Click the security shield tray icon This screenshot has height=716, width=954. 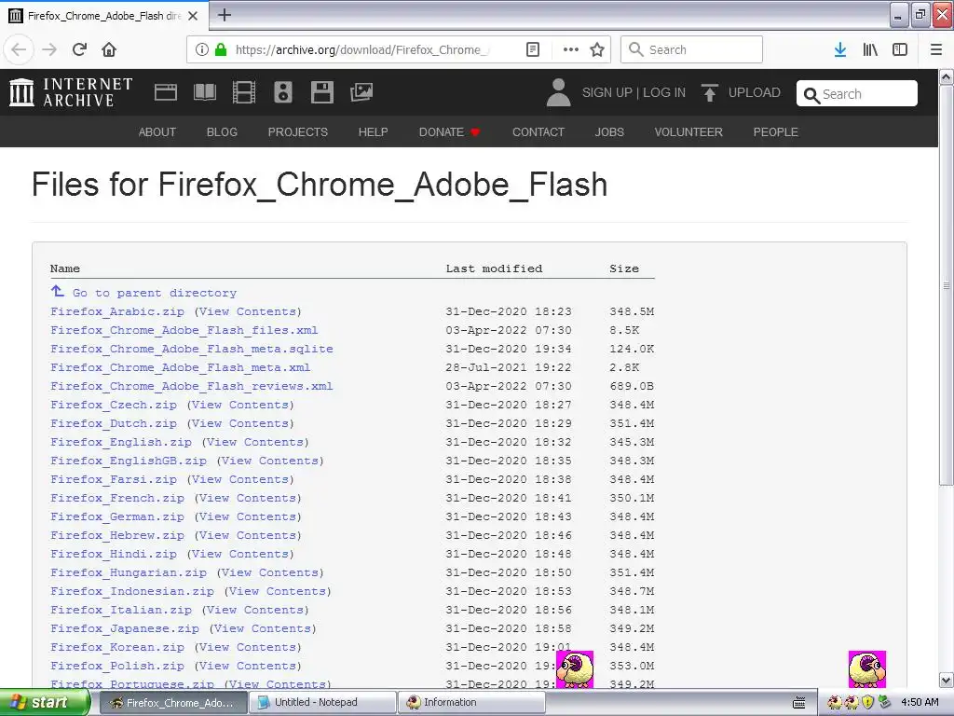[x=868, y=702]
